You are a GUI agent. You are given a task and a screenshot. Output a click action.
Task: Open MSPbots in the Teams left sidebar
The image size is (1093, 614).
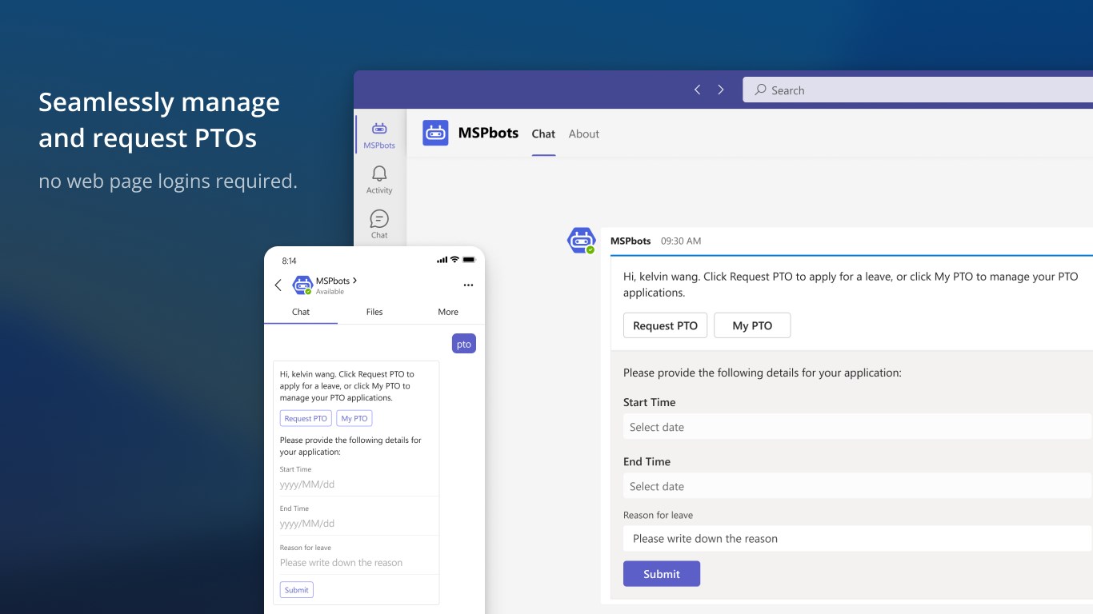point(379,134)
